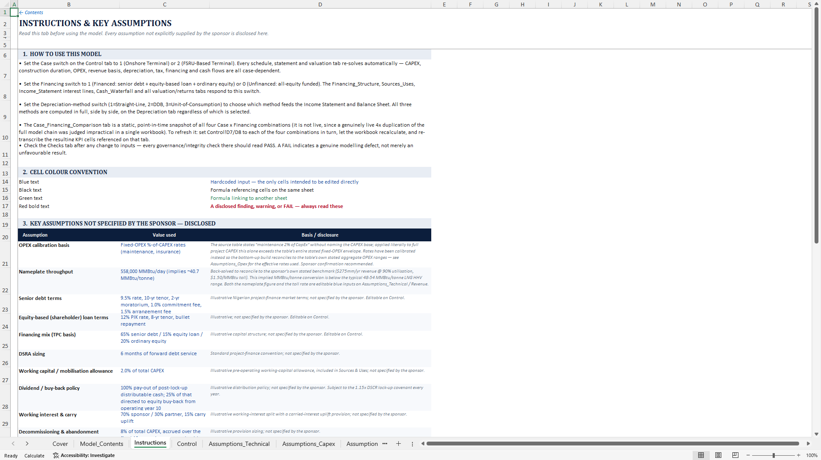Click Calculate in the status bar

click(x=34, y=456)
